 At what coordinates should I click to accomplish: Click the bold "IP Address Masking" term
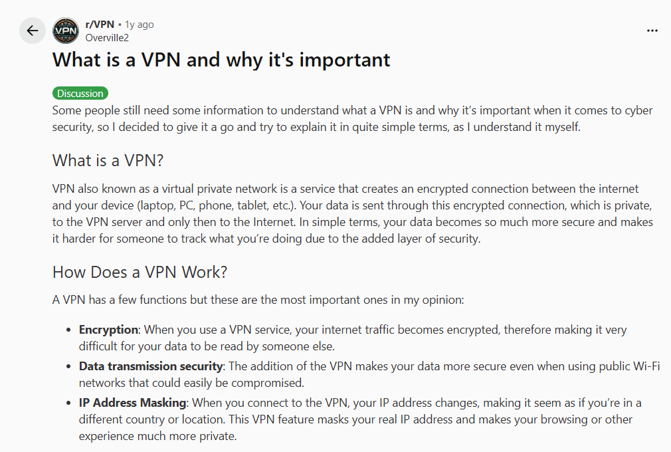coord(134,403)
